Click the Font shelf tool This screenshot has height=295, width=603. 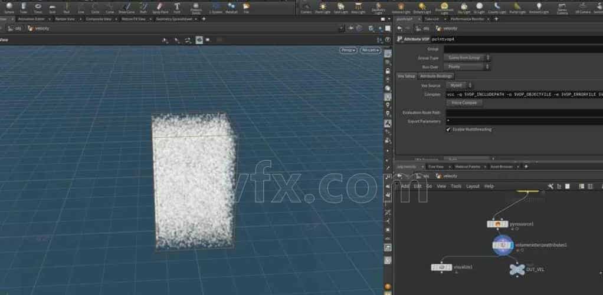pos(177,7)
